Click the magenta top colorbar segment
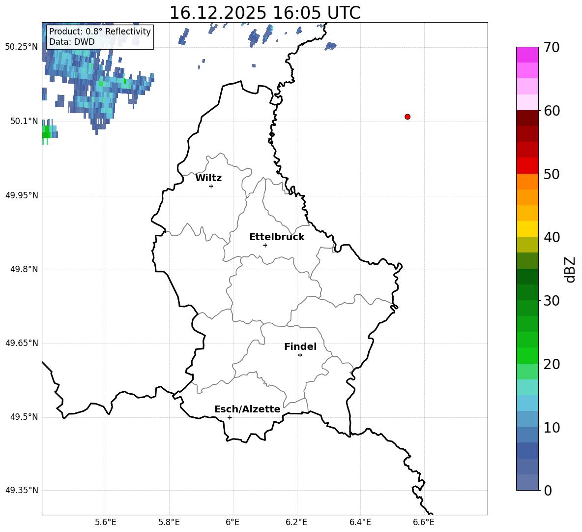Screen dimensions: 582x532 coord(527,55)
